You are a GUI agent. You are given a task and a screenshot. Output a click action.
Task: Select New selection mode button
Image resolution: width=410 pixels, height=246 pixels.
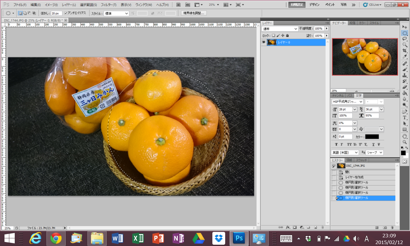20,13
